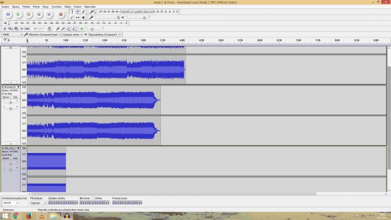Toggle Mute (Ztlumit) on second track
This screenshot has height=220, width=391.
click(6, 97)
